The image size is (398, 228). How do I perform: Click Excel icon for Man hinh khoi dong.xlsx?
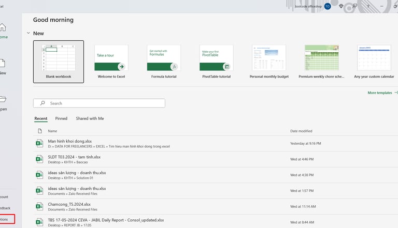(39, 143)
